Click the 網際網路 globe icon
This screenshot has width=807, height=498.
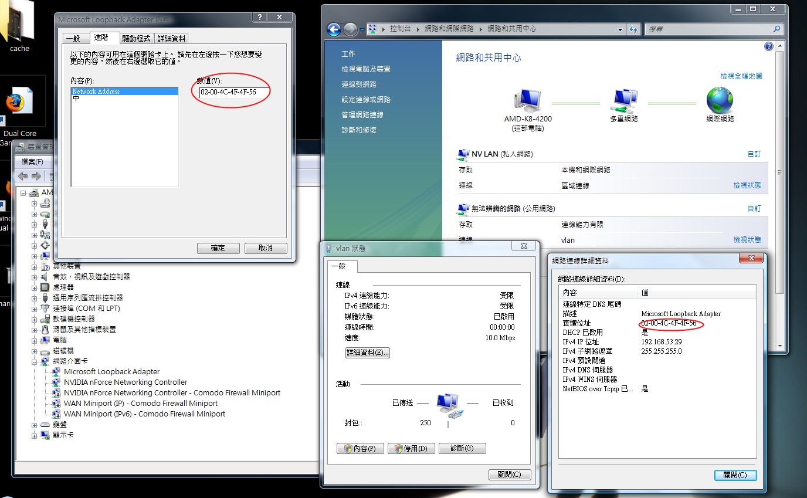[720, 101]
